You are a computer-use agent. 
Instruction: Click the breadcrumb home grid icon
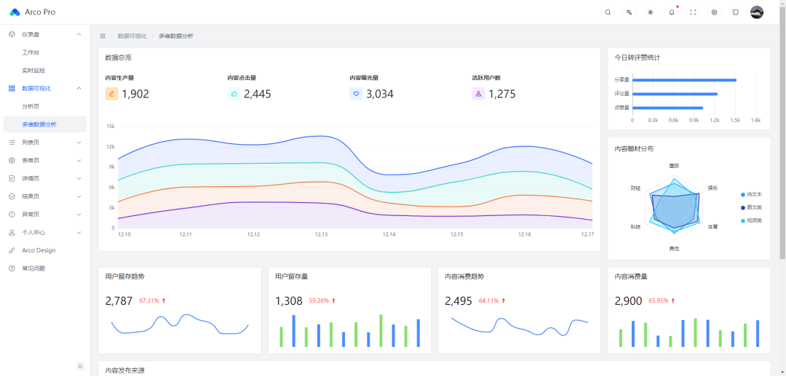click(x=103, y=36)
